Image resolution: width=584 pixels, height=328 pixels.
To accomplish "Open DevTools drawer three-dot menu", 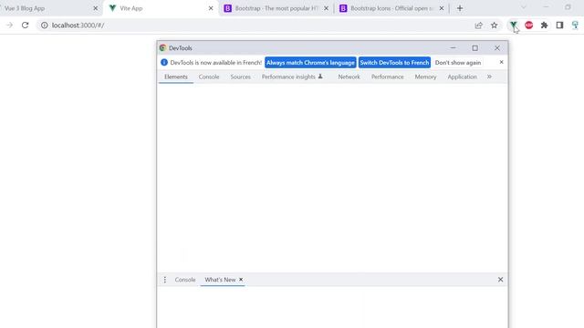I will tap(165, 280).
